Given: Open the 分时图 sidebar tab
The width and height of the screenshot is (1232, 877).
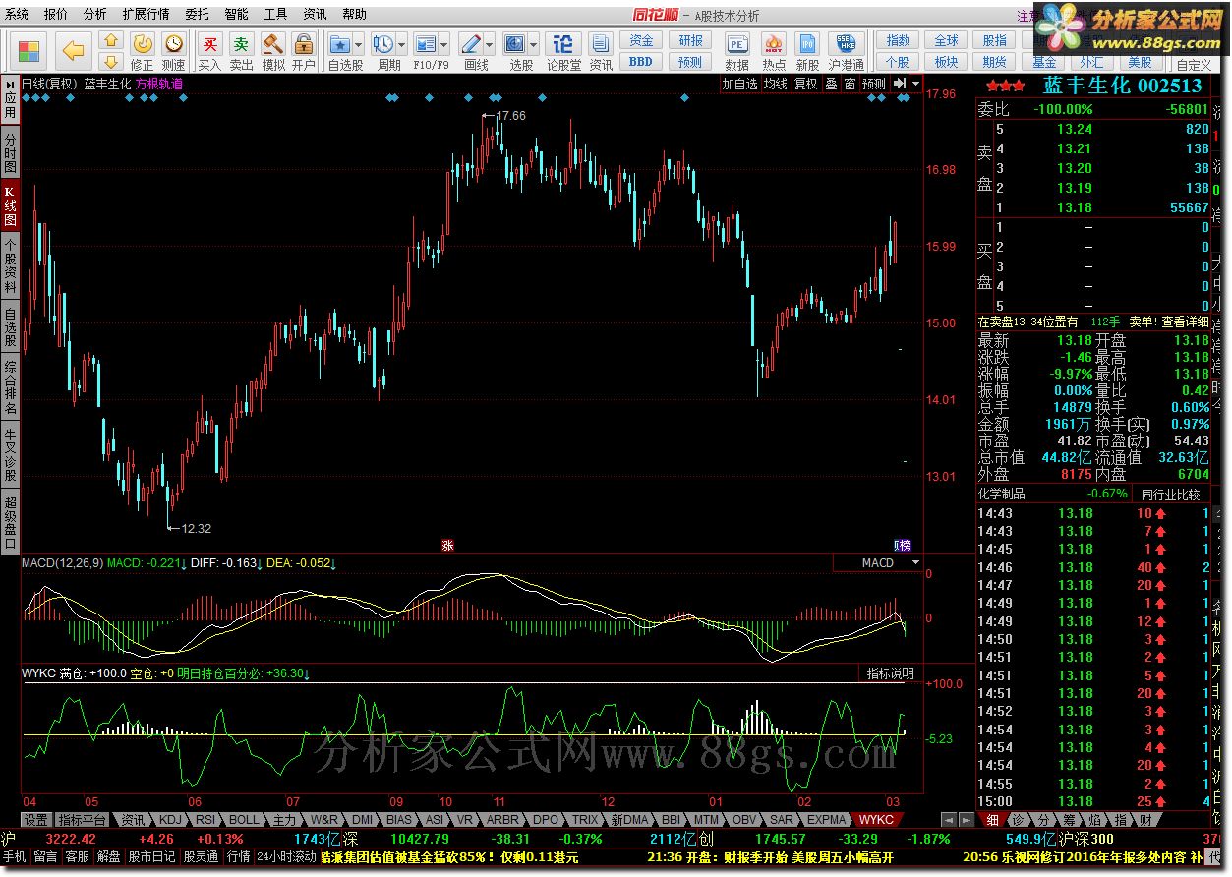Looking at the screenshot, I should coord(10,153).
